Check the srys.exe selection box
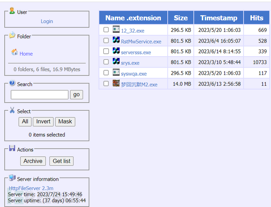The width and height of the screenshot is (271, 207). [106, 62]
